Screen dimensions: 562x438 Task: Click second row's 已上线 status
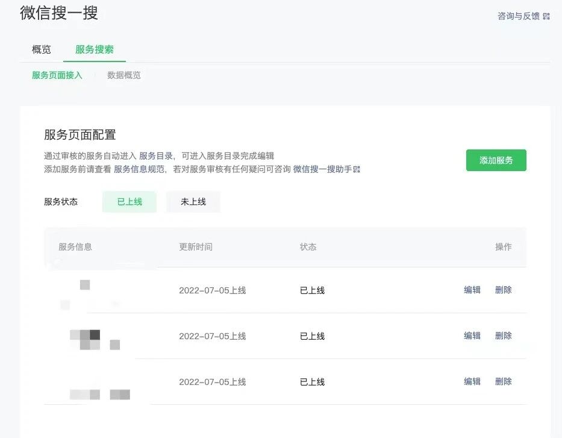[x=312, y=336]
